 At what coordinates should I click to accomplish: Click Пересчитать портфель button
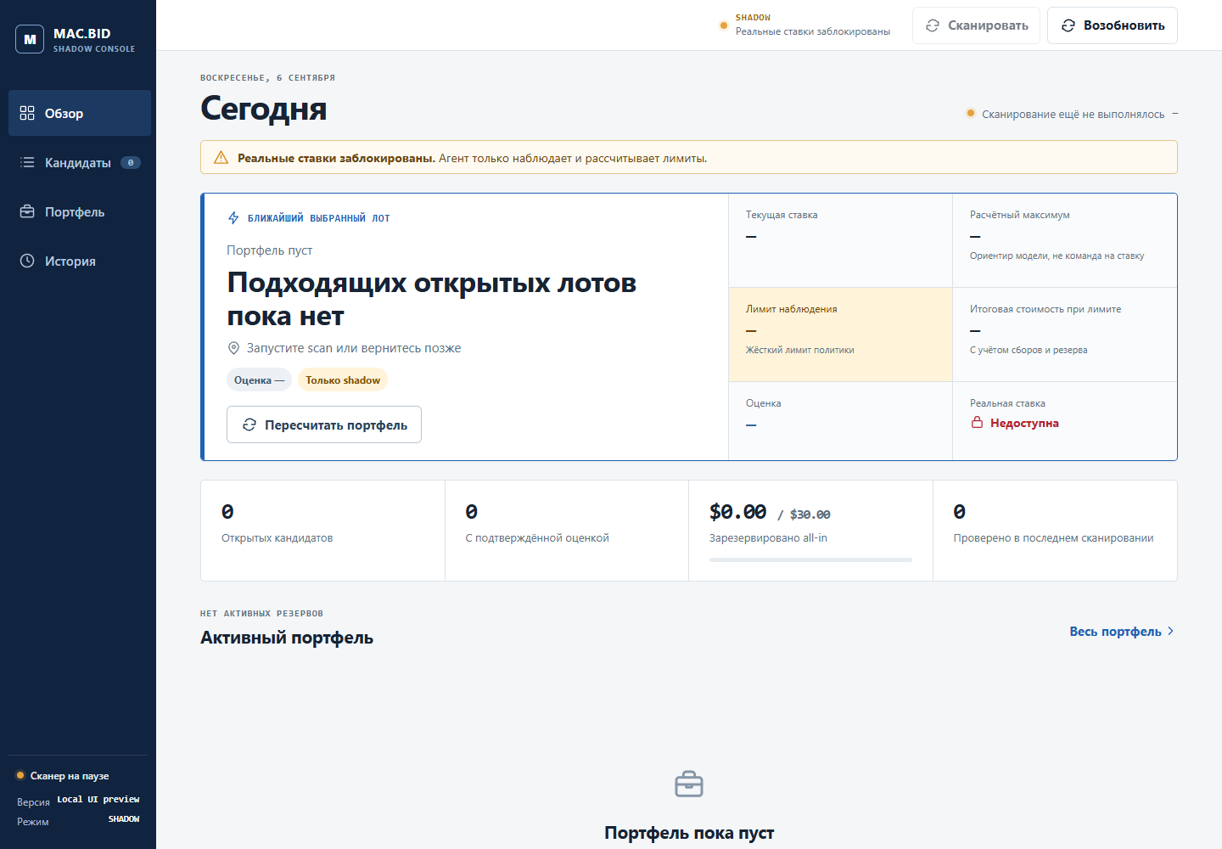(x=324, y=424)
